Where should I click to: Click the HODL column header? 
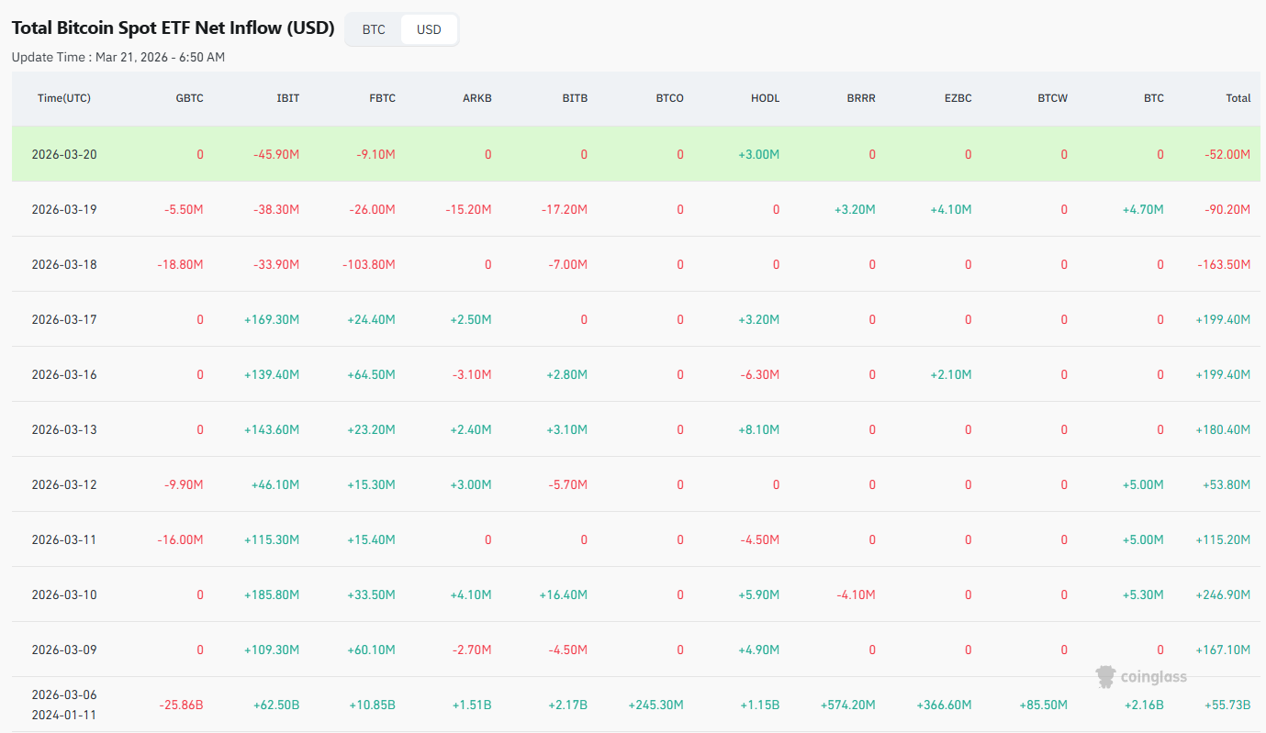click(765, 98)
